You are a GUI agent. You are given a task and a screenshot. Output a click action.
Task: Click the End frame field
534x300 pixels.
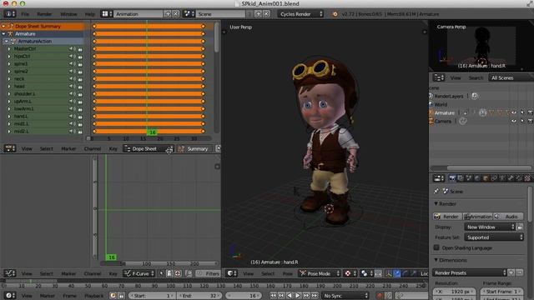199,296
